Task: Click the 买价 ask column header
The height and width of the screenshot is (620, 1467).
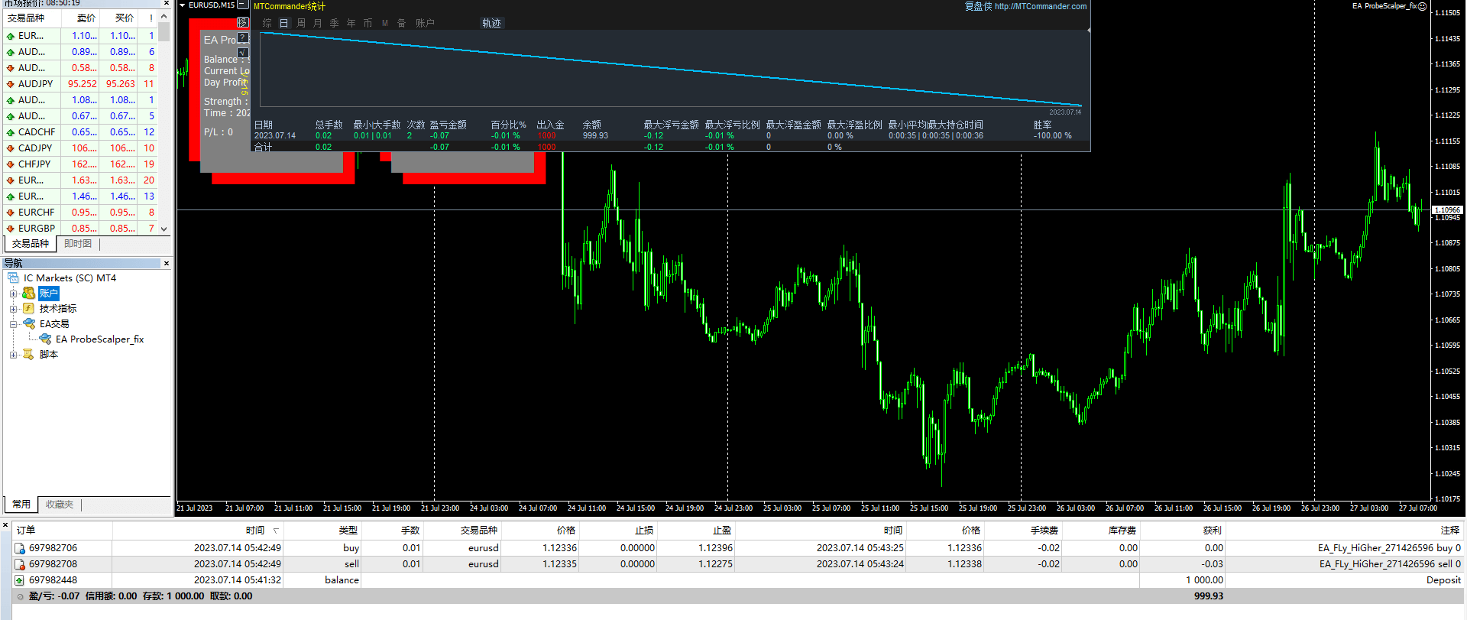Action: 118,18
